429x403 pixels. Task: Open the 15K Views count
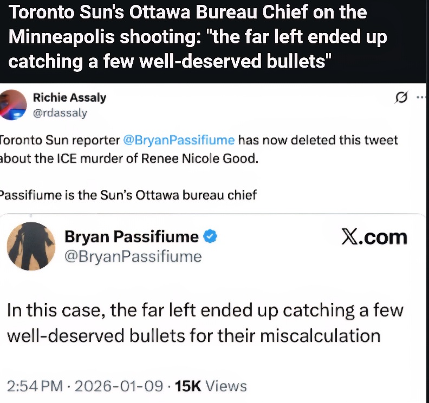pos(211,386)
